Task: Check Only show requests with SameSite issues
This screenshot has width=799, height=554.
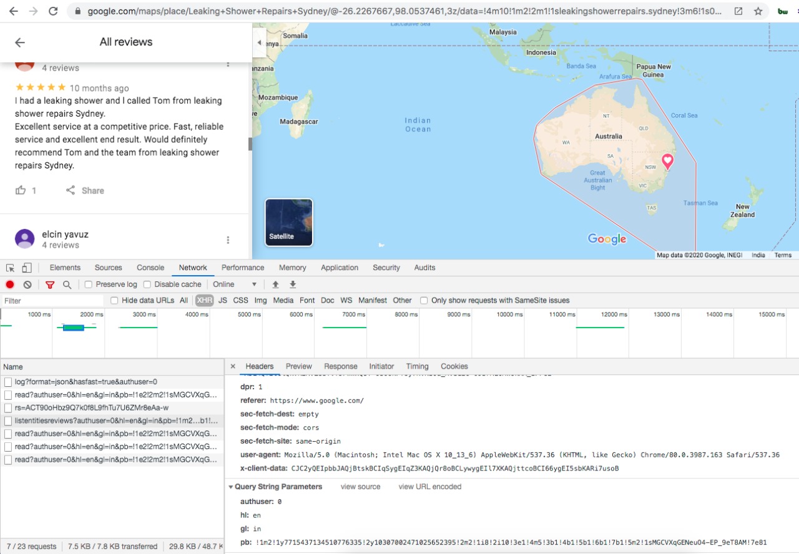Action: pyautogui.click(x=424, y=301)
